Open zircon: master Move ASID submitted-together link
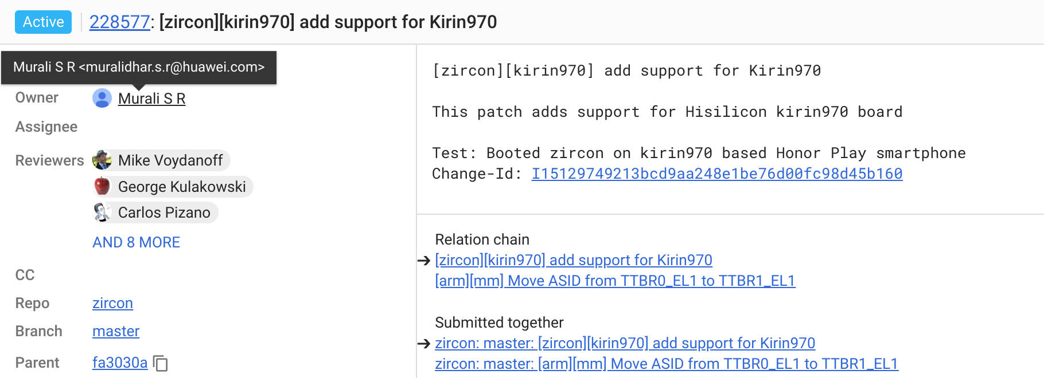 tap(666, 364)
